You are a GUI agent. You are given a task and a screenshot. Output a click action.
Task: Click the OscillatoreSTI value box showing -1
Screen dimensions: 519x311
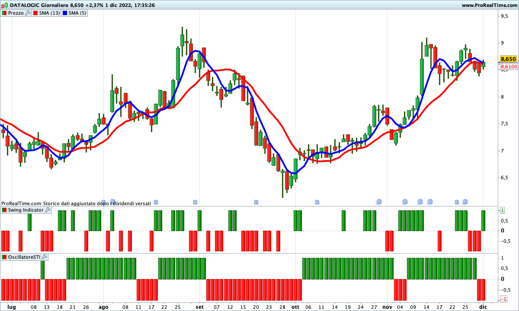pos(503,299)
